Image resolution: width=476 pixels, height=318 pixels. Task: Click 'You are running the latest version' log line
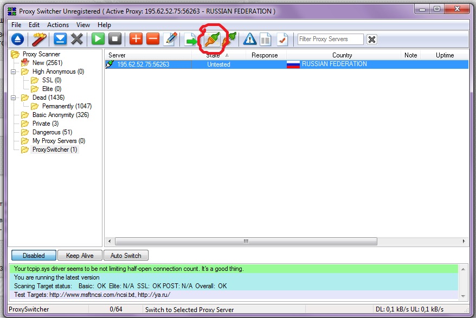point(234,277)
